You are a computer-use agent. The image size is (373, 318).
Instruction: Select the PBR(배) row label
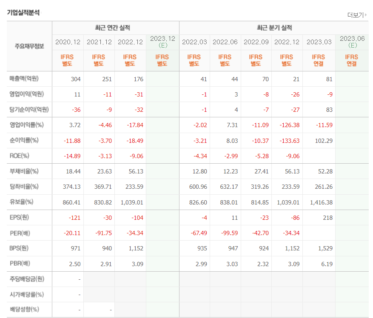click(x=20, y=263)
